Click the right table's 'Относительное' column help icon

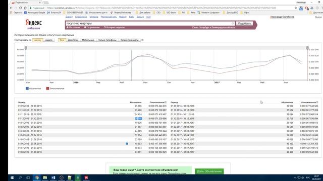click(x=317, y=102)
